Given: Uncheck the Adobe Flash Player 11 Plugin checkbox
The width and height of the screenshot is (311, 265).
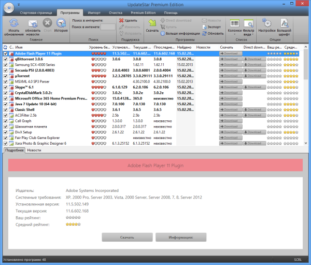Looking at the screenshot, I should [x=6, y=53].
